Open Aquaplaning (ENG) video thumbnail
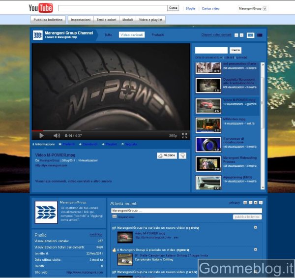Viewport: 295px width, 278px height. 208,183
